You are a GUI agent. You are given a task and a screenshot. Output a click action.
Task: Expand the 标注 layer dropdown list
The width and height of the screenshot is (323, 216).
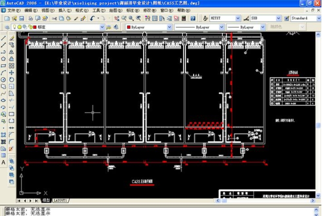pyautogui.click(x=102, y=27)
